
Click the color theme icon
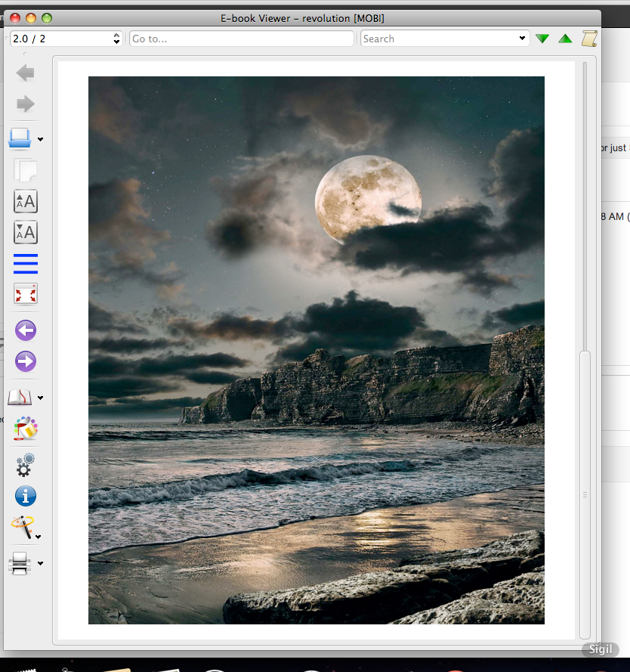coord(25,428)
